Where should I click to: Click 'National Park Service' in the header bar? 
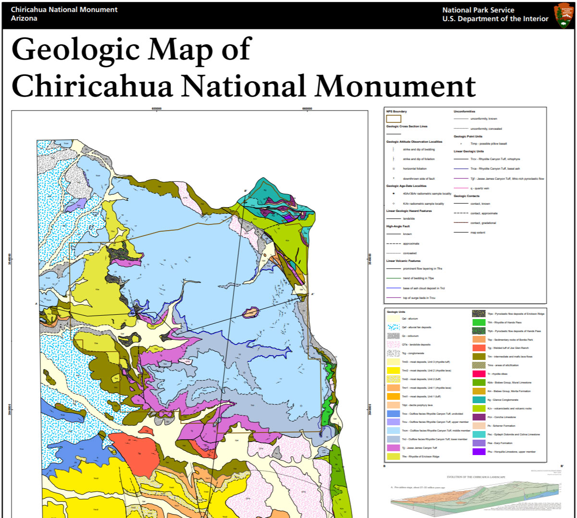[x=478, y=10]
